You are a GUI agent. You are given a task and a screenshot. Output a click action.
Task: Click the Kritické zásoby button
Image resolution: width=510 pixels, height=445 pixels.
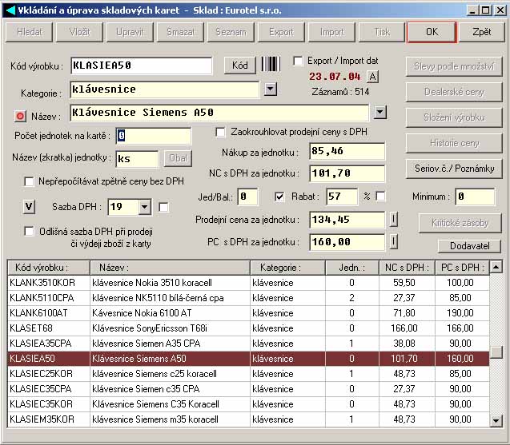[x=460, y=223]
